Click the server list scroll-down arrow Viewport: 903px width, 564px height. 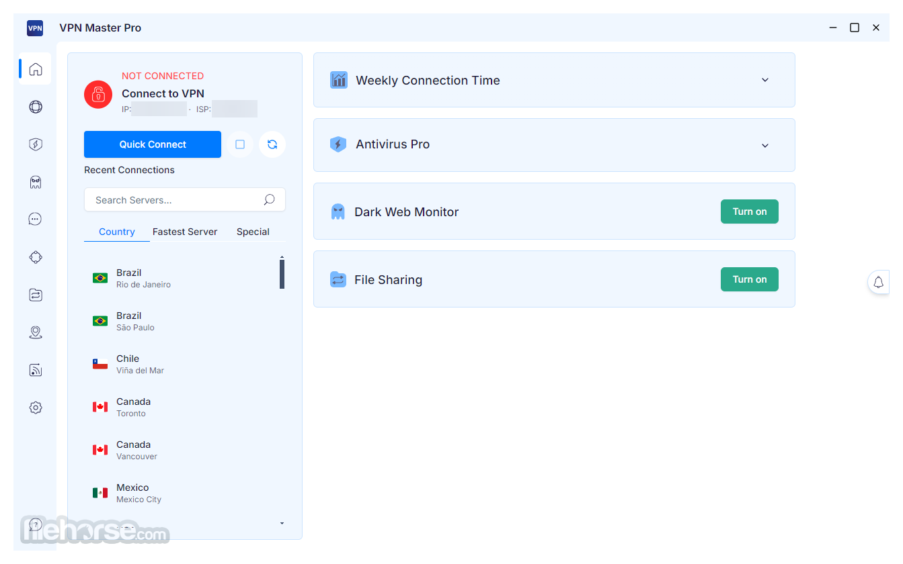pyautogui.click(x=282, y=523)
